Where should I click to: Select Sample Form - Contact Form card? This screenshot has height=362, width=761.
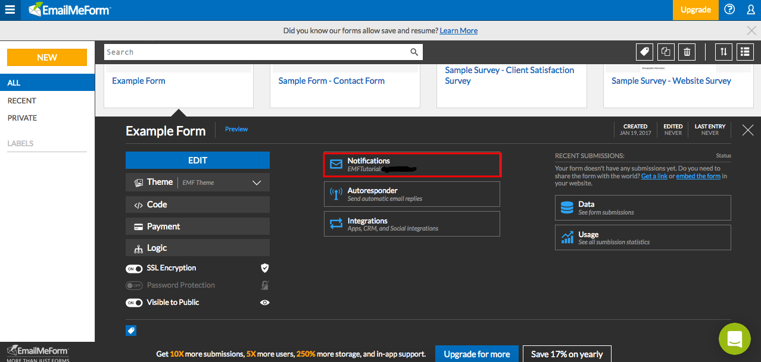(345, 86)
